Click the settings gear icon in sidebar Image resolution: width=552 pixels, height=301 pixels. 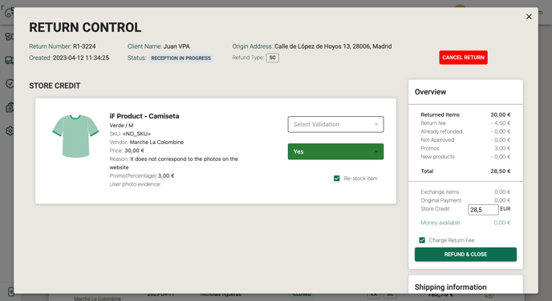(x=10, y=131)
